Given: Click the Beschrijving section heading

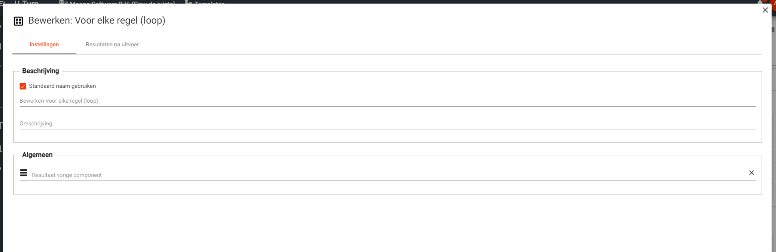Looking at the screenshot, I should (x=40, y=71).
